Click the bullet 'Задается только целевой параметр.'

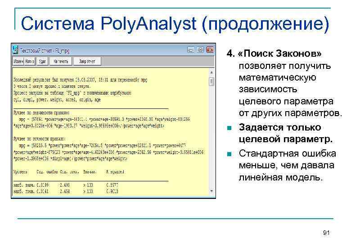285,133
